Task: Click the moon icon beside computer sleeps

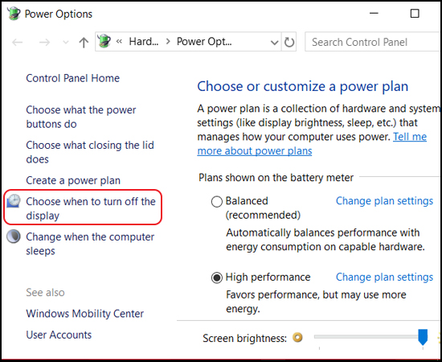Action: click(x=13, y=237)
